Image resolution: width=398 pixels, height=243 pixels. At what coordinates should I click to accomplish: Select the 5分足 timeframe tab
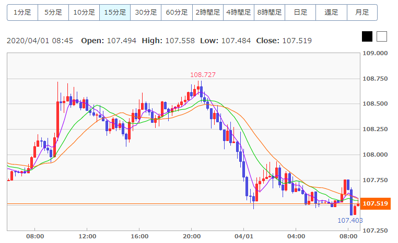point(53,12)
